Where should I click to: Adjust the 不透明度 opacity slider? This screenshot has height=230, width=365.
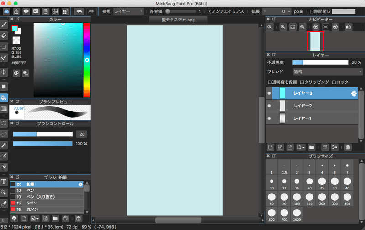pos(320,62)
